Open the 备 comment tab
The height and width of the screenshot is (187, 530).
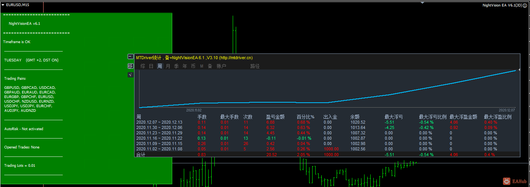[210, 66]
